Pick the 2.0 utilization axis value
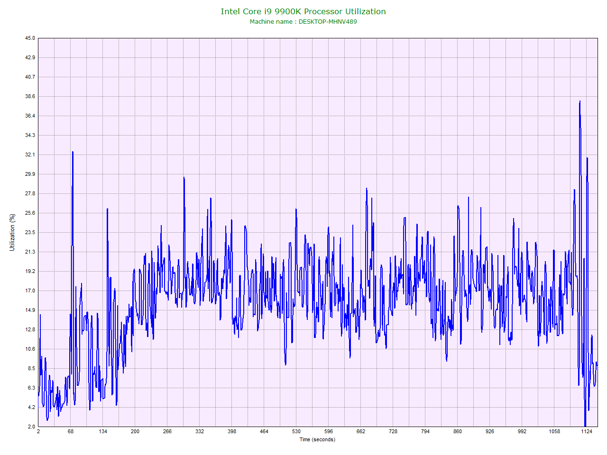607x455 pixels. pos(31,427)
